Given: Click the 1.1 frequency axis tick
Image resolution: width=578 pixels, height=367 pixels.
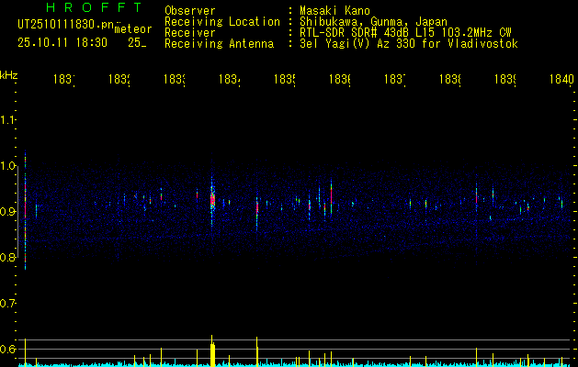Looking at the screenshot, I should 8,120.
